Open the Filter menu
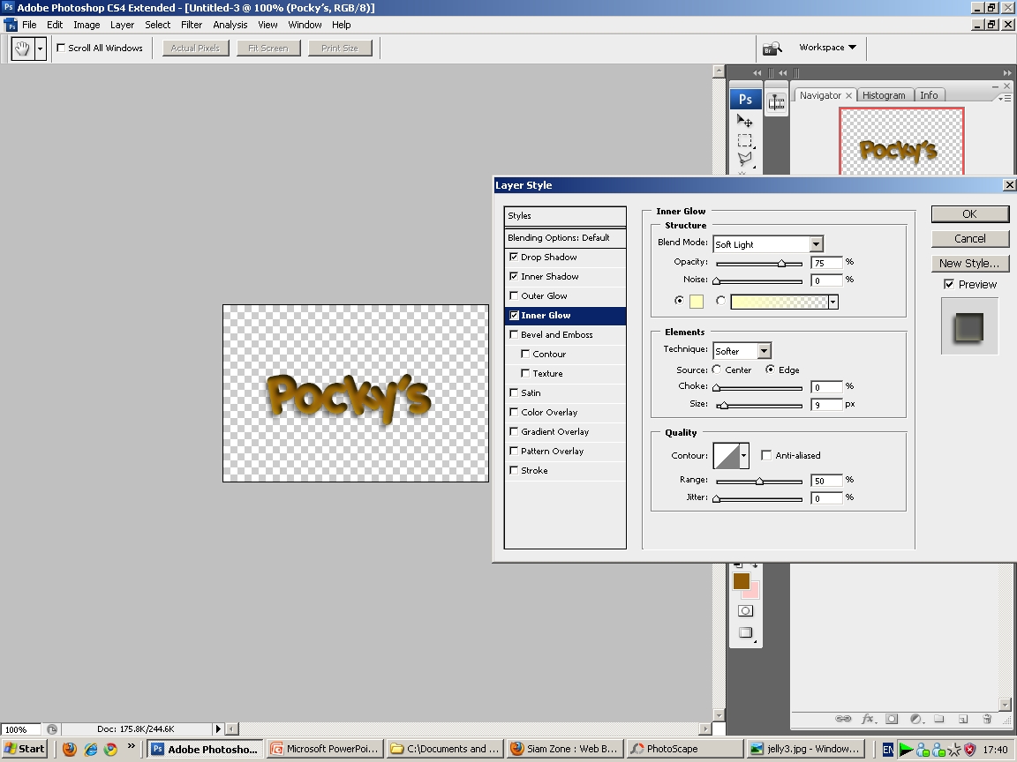 click(192, 25)
